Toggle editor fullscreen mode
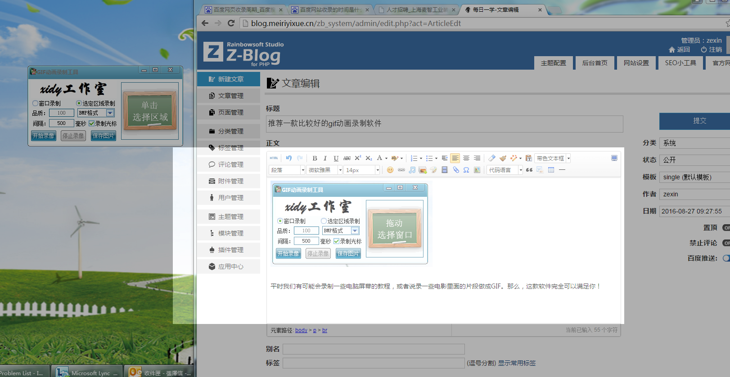Viewport: 730px width, 377px height. click(614, 158)
